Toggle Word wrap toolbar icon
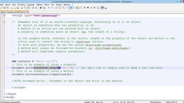The image size is (184, 103). point(64,8)
